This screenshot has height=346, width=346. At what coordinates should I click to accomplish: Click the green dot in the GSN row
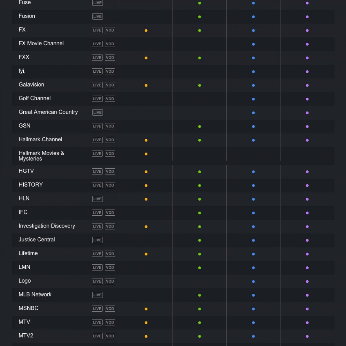(x=200, y=127)
